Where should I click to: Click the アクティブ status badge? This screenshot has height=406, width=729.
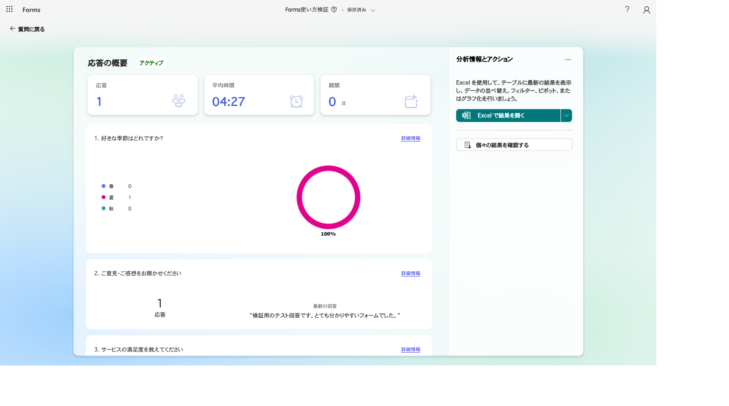click(x=151, y=63)
